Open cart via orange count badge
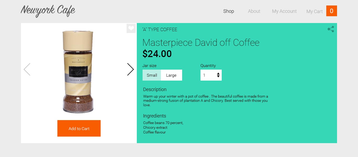 point(332,11)
